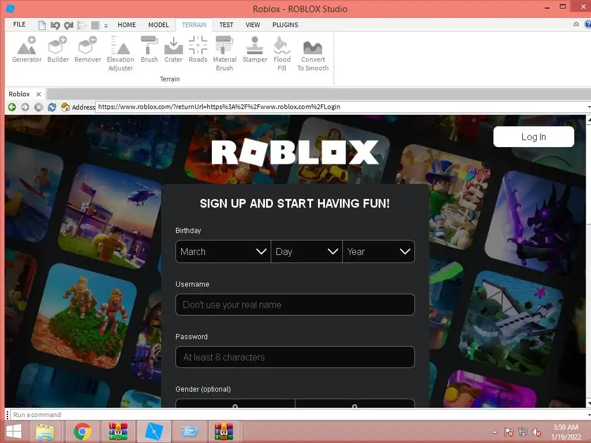
Task: Choose the Flood Fill tool
Action: click(282, 54)
